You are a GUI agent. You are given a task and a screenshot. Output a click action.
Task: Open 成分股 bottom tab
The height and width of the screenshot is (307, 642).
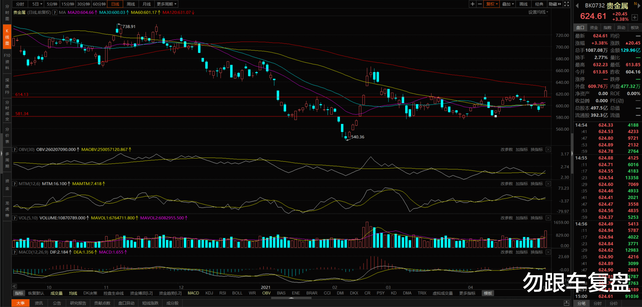coord(172,303)
